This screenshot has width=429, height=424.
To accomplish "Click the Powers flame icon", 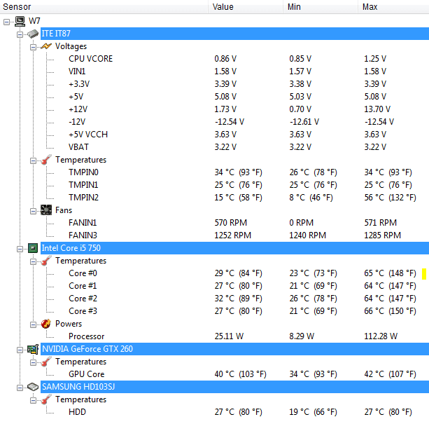I will pyautogui.click(x=46, y=324).
